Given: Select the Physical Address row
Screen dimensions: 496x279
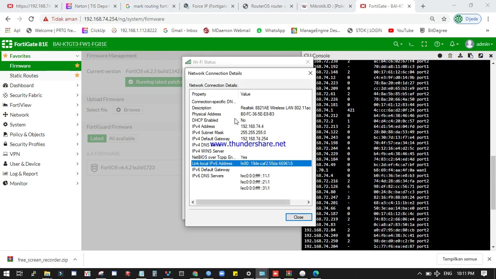Looking at the screenshot, I should point(251,114).
